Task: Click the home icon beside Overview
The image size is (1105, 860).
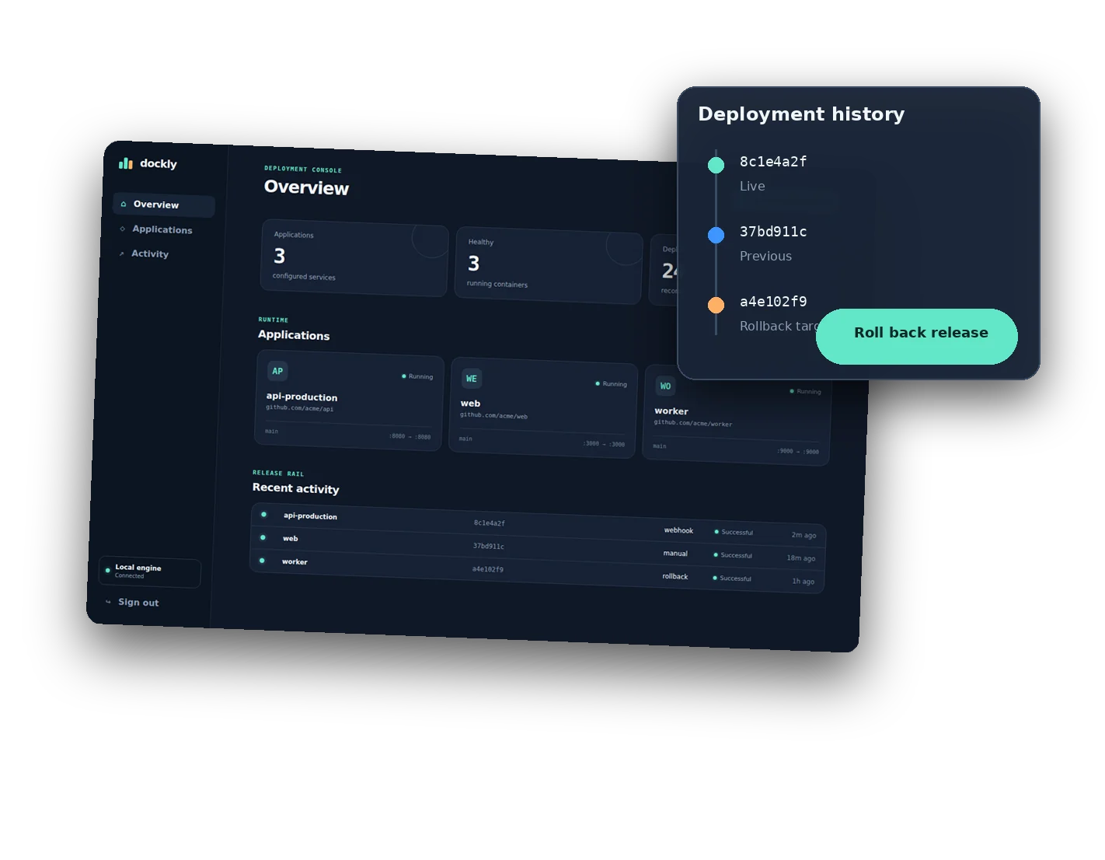Action: 124,204
